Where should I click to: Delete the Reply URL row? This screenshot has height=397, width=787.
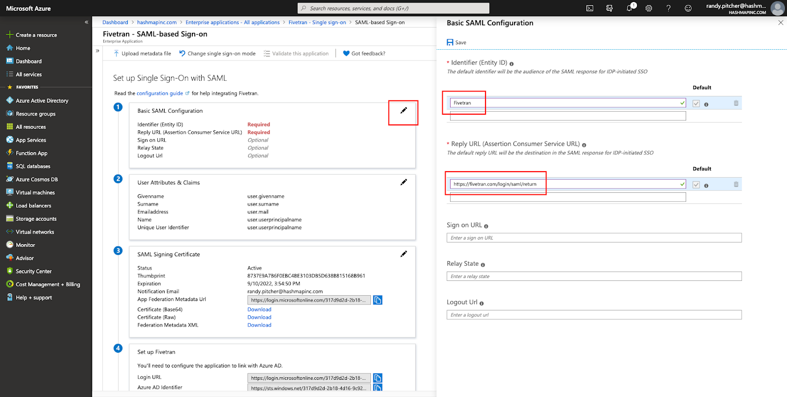(x=736, y=184)
